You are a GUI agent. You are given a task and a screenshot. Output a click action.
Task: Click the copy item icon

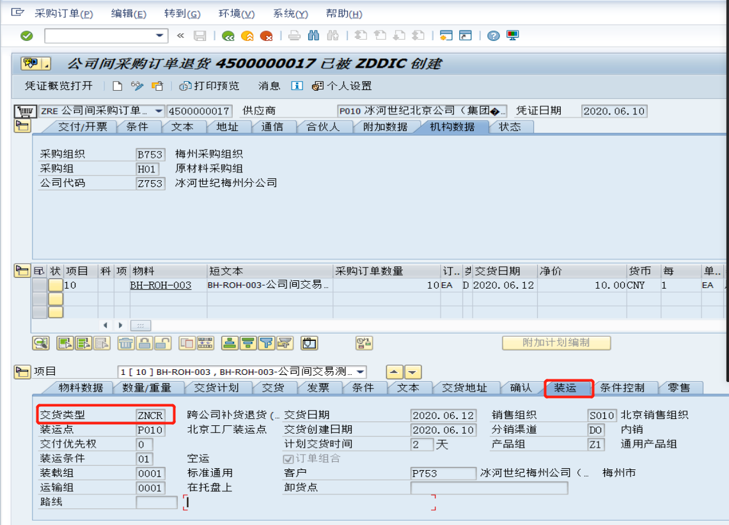pos(187,344)
